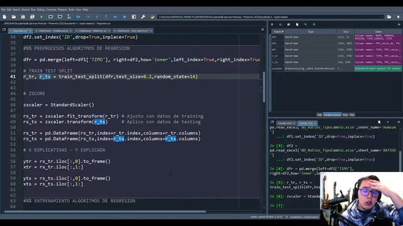Open the File menu

click(3, 9)
